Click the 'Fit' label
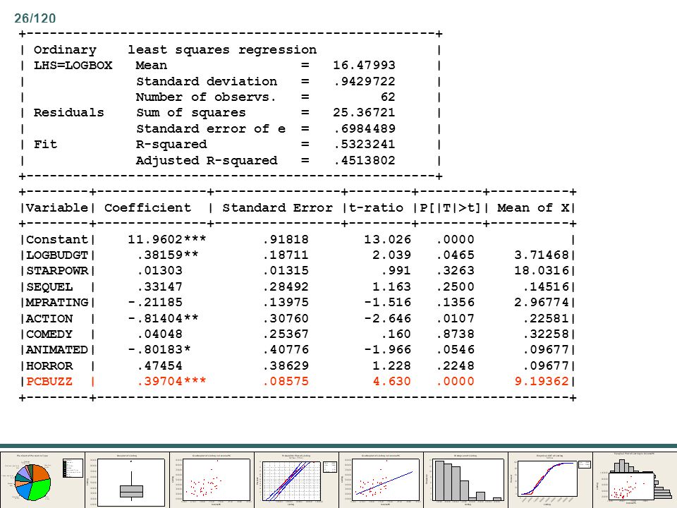The width and height of the screenshot is (677, 508). pyautogui.click(x=45, y=144)
